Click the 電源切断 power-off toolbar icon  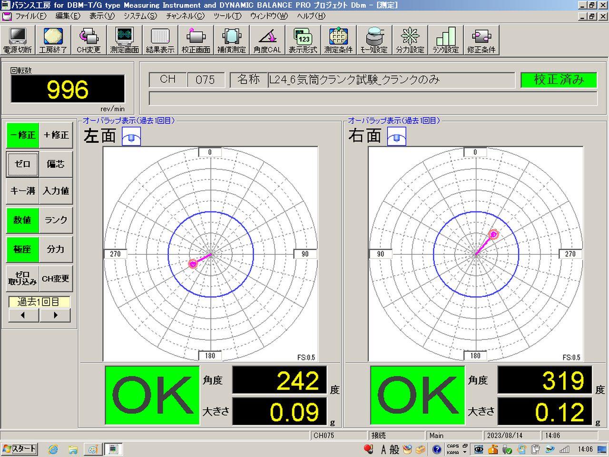click(18, 40)
